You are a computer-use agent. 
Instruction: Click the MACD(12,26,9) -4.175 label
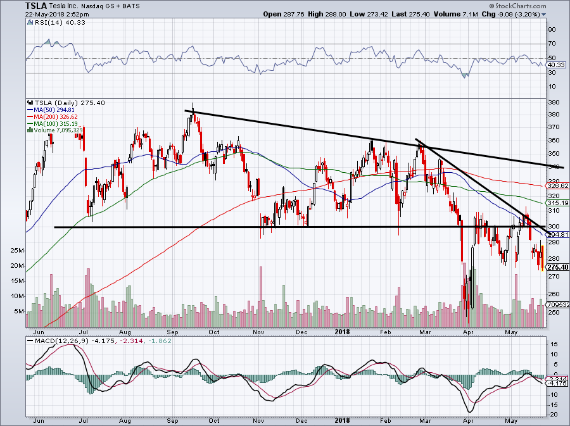click(75, 341)
